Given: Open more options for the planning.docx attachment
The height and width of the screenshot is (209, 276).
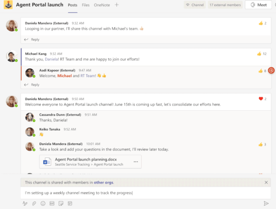Looking at the screenshot, I should [136, 162].
